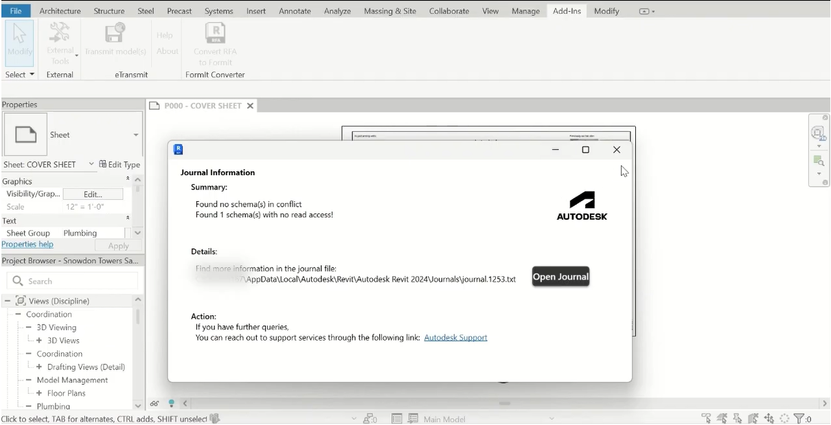Toggle Select Pinned Elements
Image resolution: width=831 pixels, height=425 pixels.
tap(738, 418)
